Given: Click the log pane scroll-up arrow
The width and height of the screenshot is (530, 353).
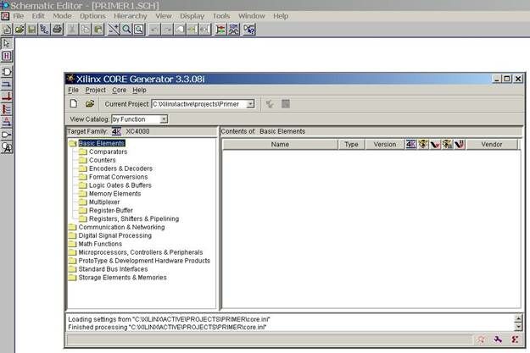Looking at the screenshot, I should [518, 318].
